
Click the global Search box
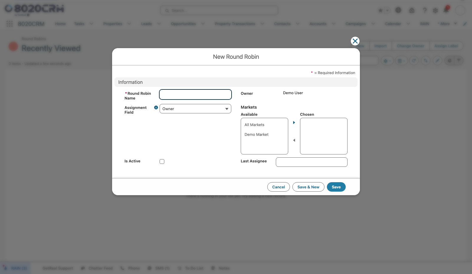point(219,10)
